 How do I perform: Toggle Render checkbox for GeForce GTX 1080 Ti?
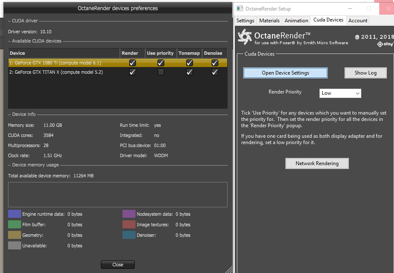click(133, 63)
